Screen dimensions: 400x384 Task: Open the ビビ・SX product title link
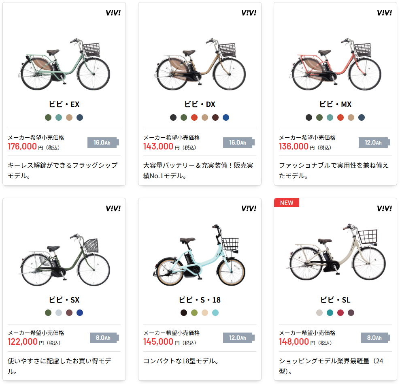[64, 300]
